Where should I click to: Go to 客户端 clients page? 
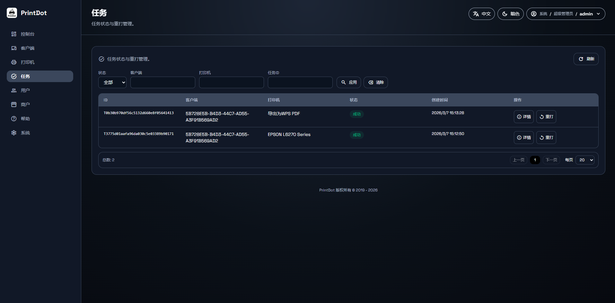click(x=27, y=48)
